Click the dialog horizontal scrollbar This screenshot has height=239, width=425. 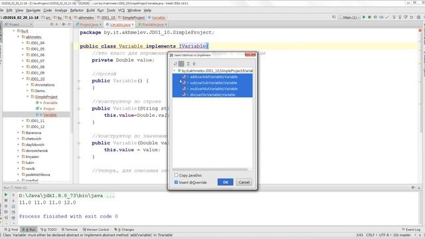pos(211,169)
